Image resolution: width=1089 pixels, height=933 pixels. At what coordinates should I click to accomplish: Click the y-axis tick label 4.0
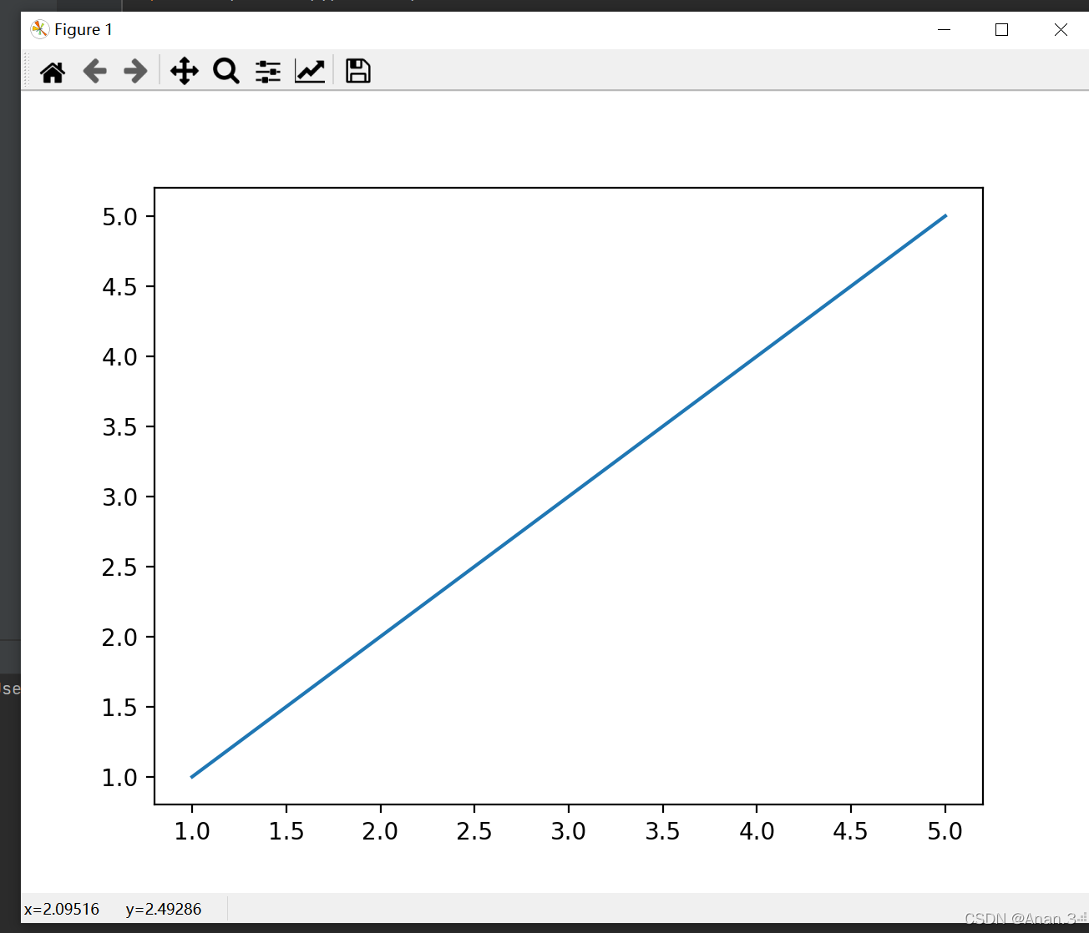(119, 357)
